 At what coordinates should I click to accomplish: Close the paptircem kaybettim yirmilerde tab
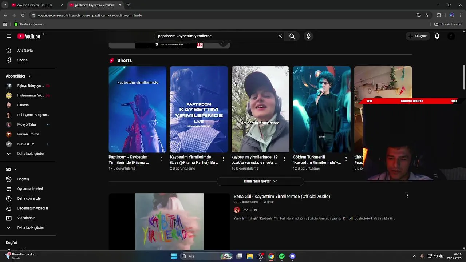point(120,5)
